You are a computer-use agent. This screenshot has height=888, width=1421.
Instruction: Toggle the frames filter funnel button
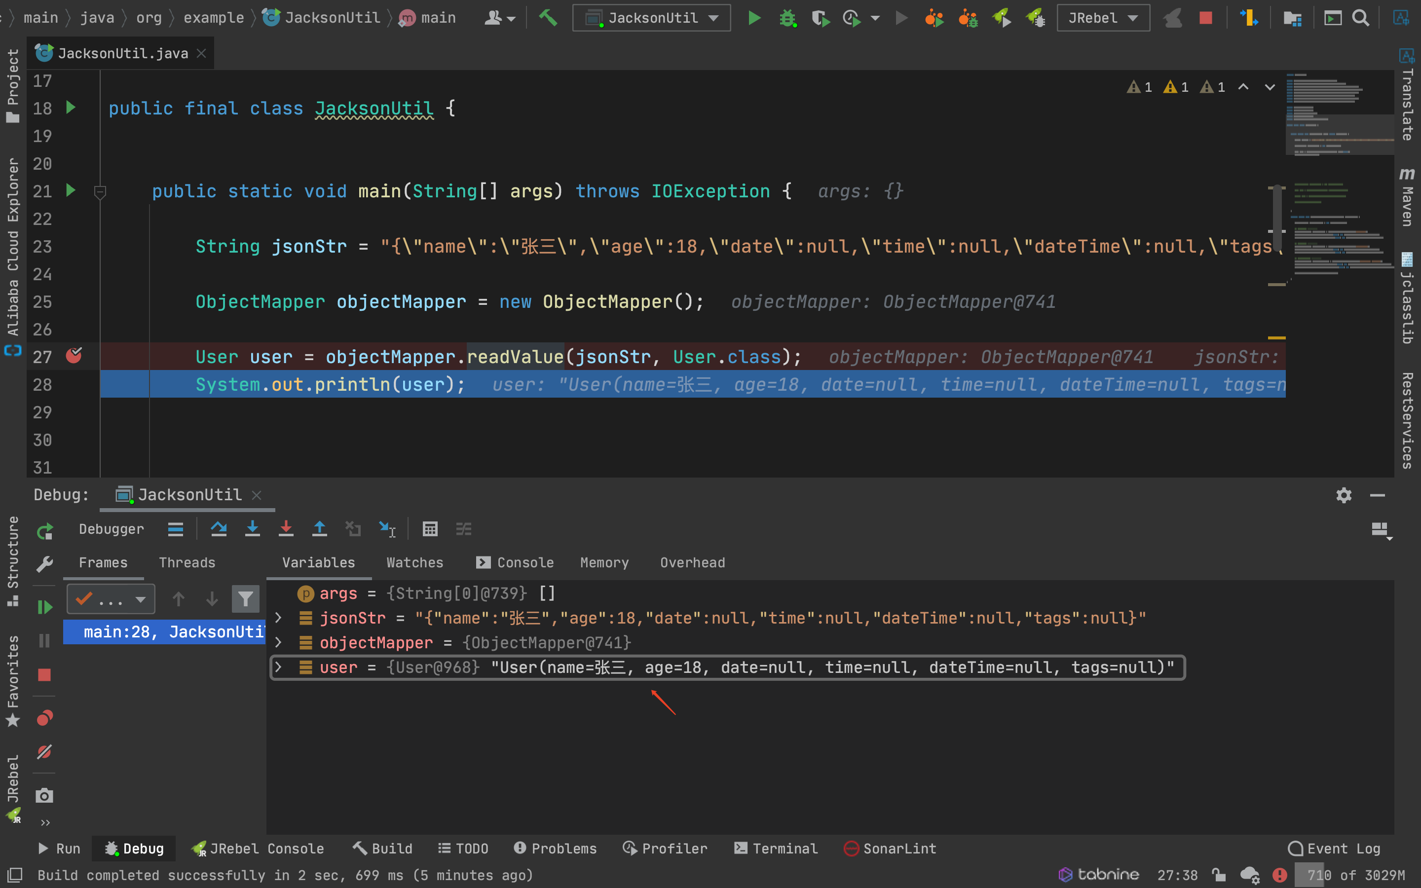point(245,599)
